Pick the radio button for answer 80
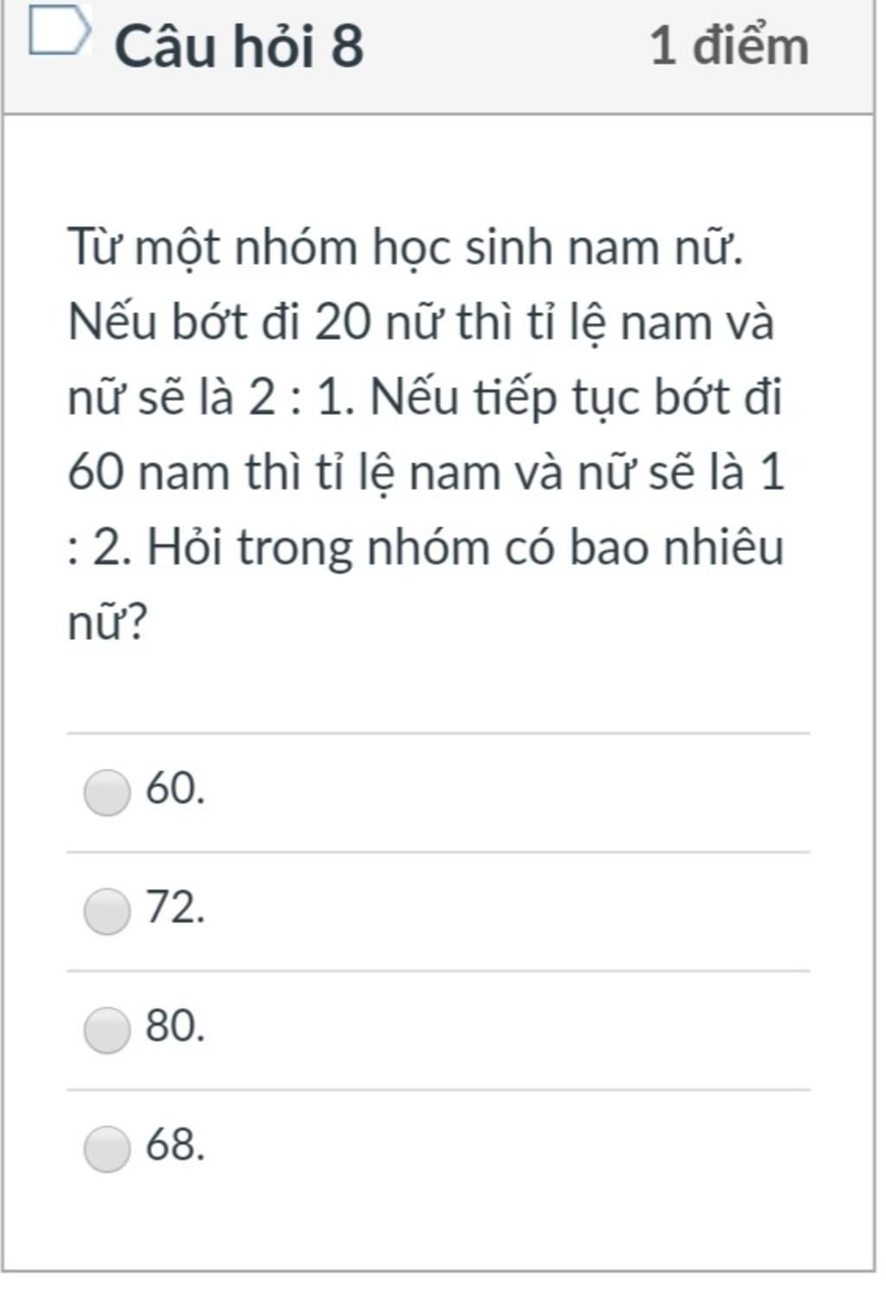This screenshot has height=1315, width=886. click(107, 1030)
